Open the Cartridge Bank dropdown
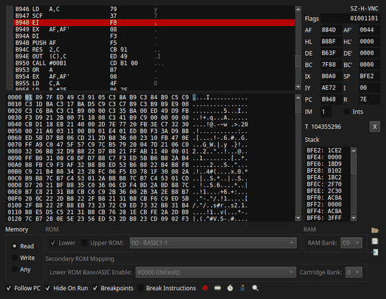 point(354,272)
